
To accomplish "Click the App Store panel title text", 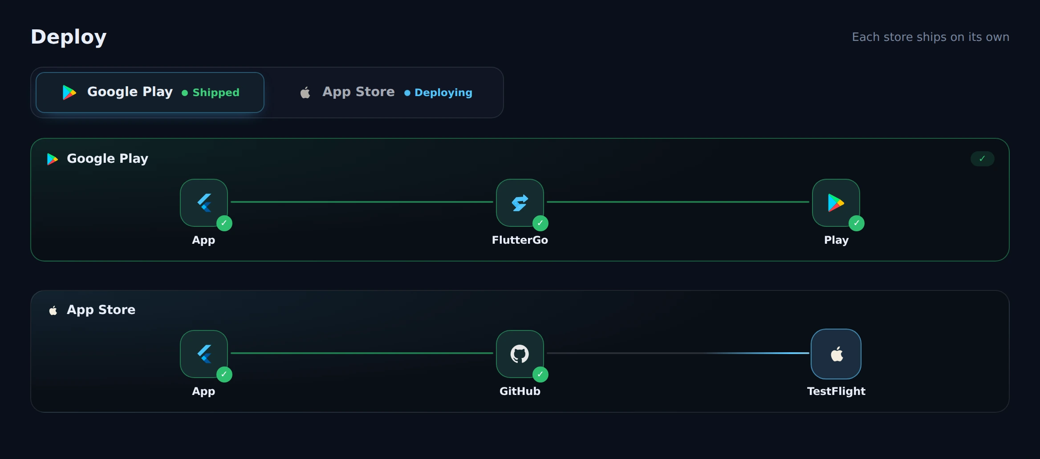I will tap(101, 310).
